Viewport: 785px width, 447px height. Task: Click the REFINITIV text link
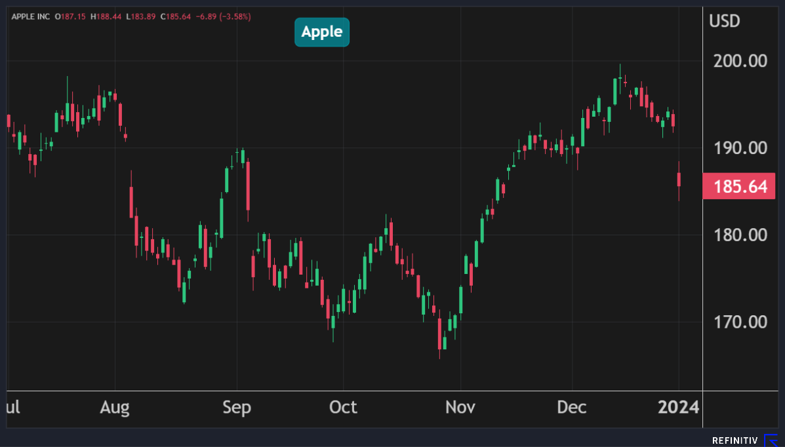[735, 440]
